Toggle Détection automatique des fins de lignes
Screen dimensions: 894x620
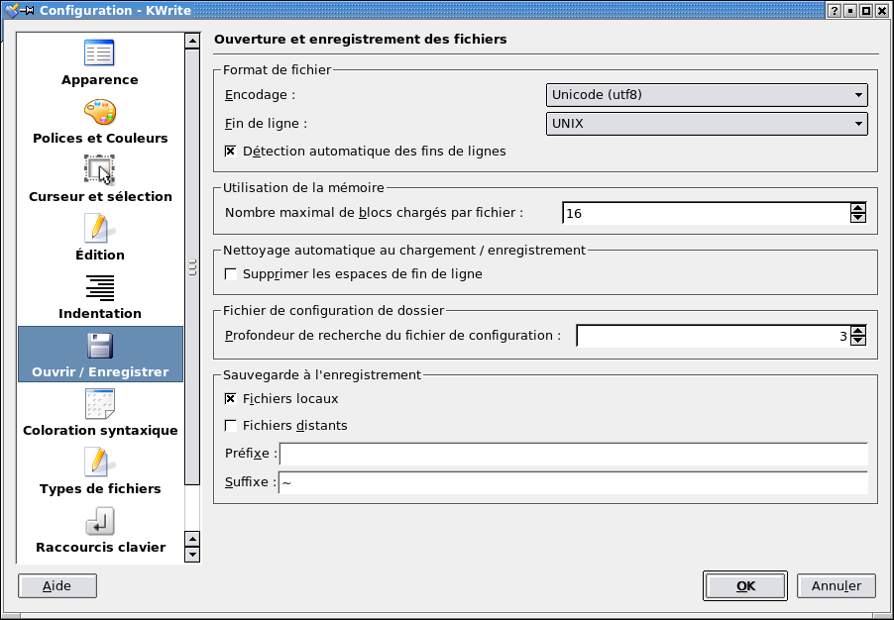pos(231,151)
